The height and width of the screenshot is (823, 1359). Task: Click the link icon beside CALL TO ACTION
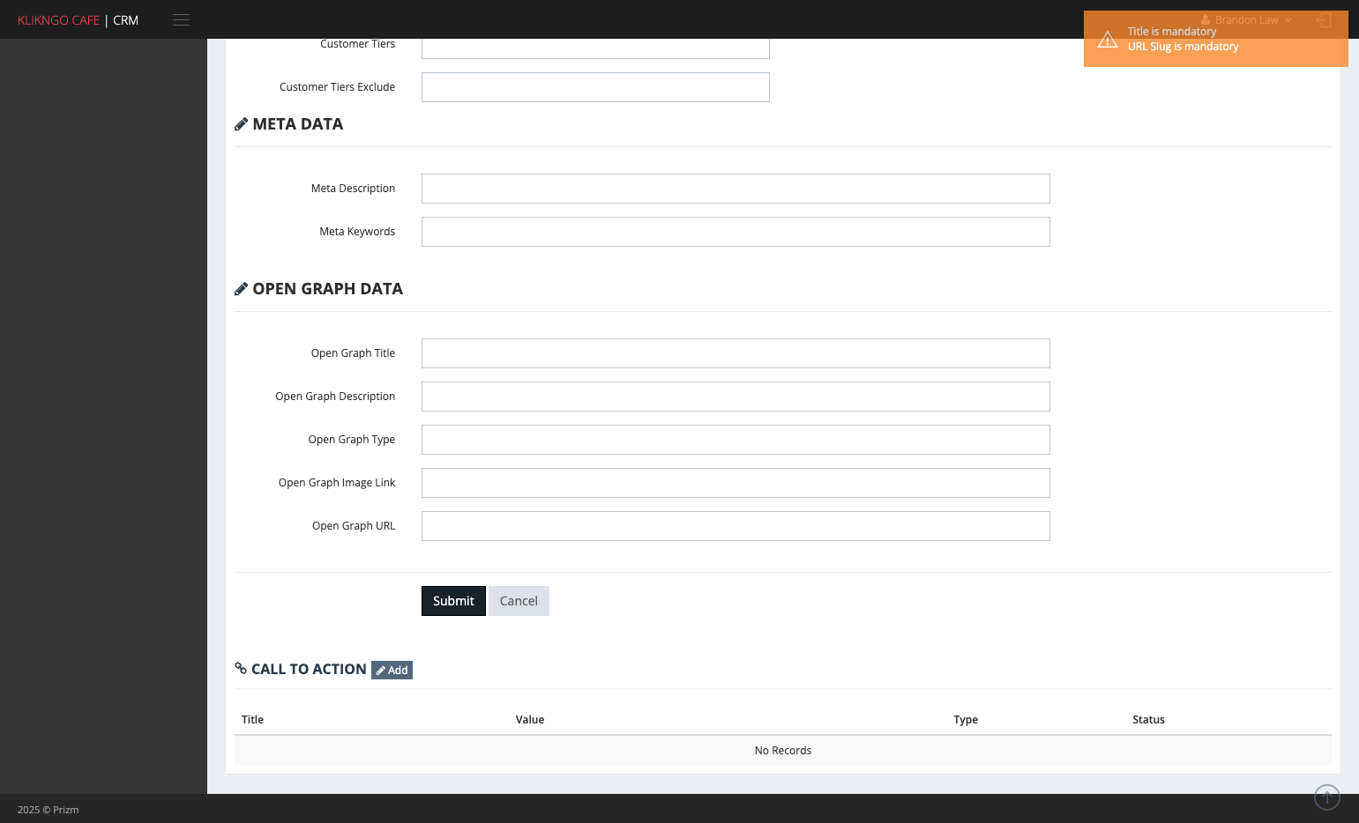point(241,668)
